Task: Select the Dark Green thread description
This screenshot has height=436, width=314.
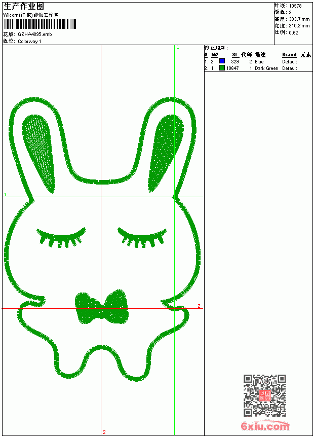Action: pos(266,68)
